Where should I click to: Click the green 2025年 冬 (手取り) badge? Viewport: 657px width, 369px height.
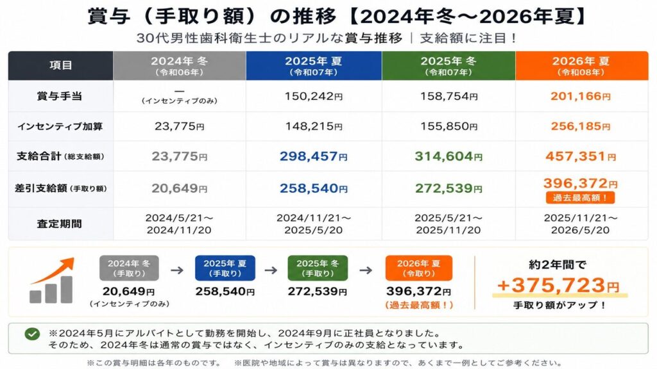(318, 268)
